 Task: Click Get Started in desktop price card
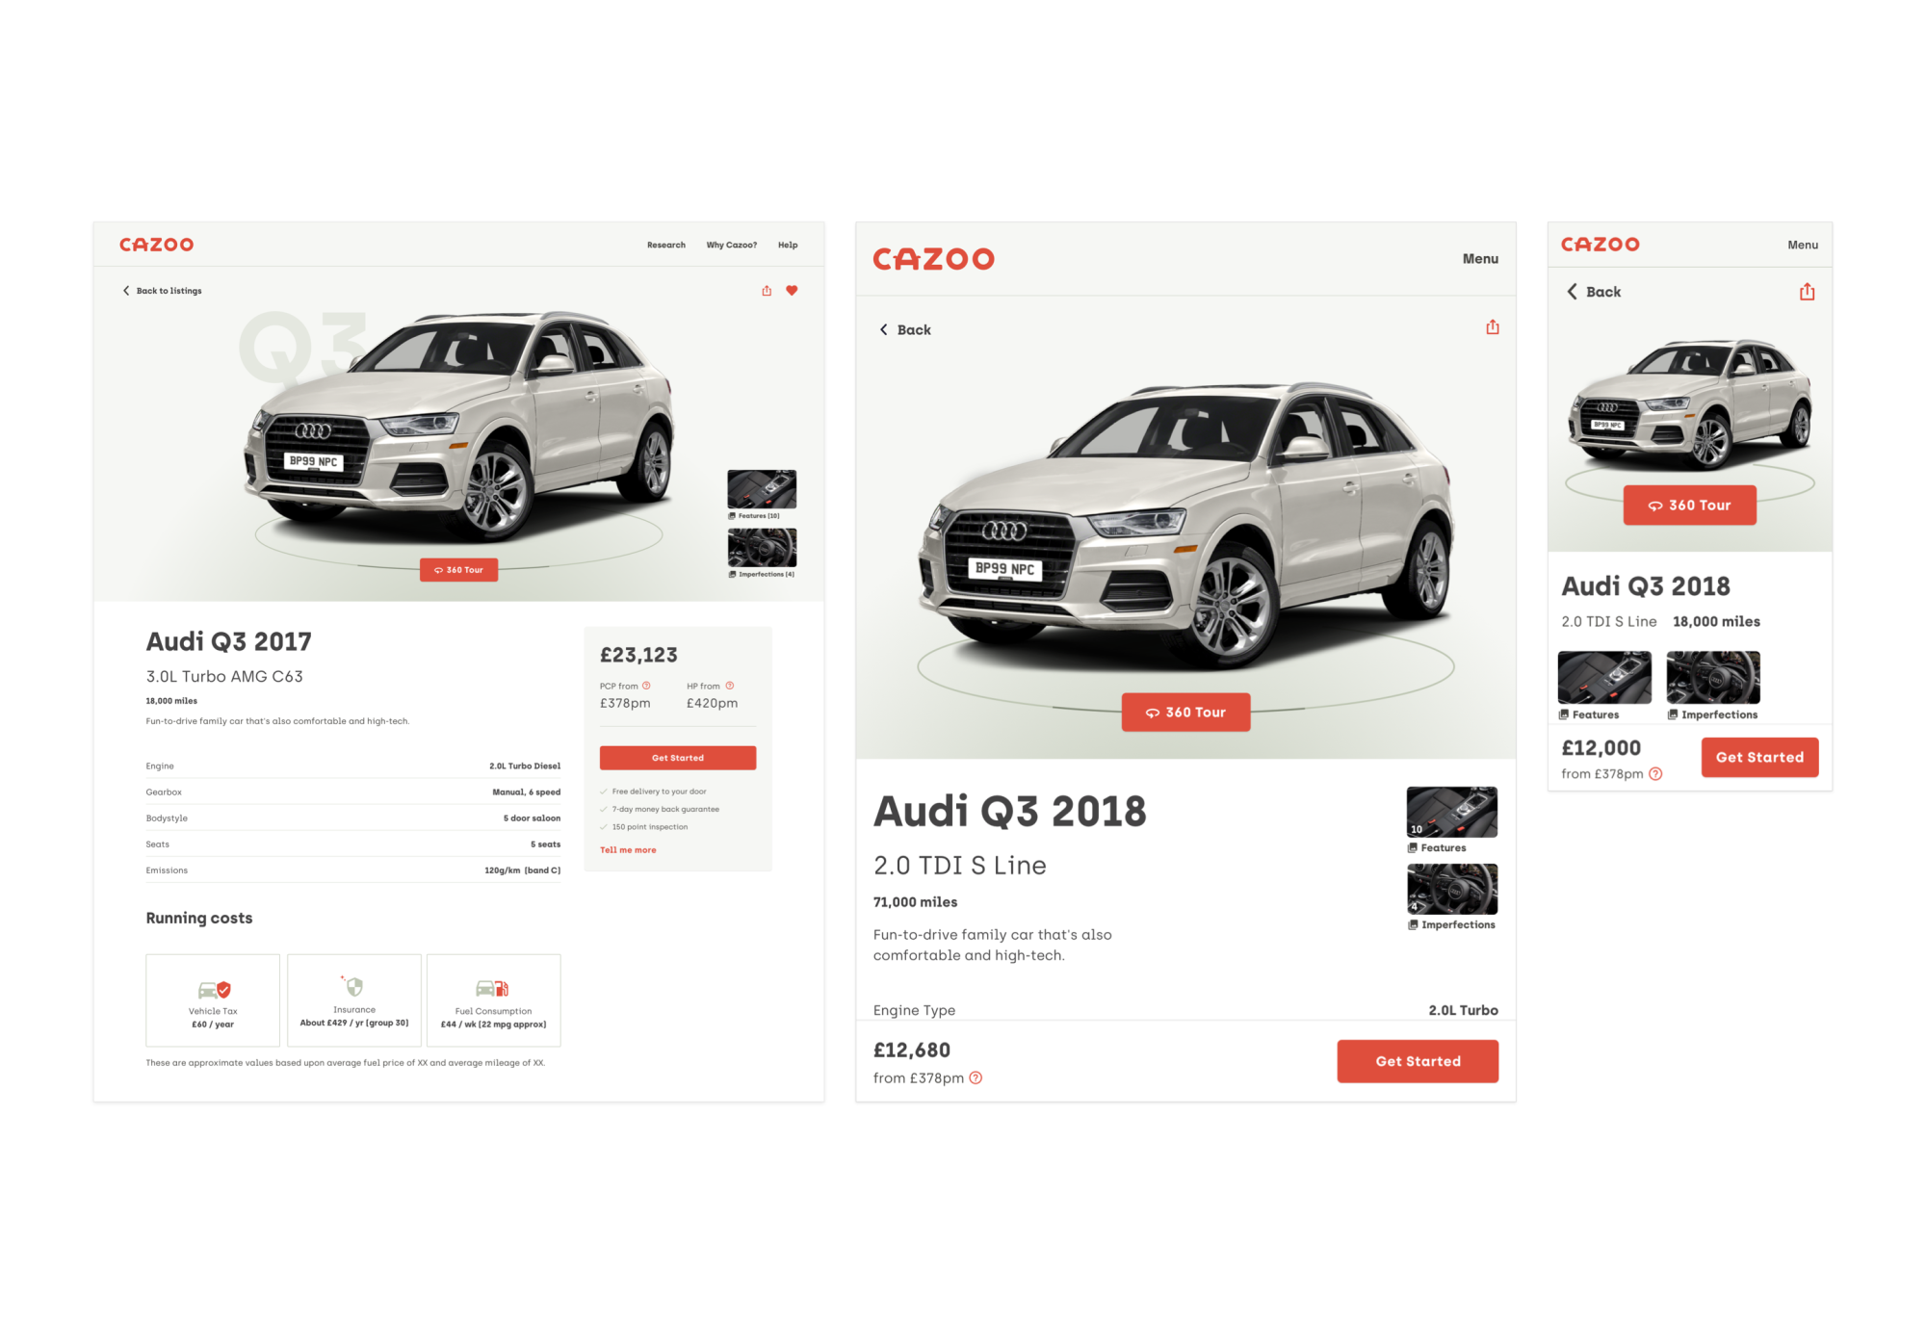pyautogui.click(x=678, y=758)
